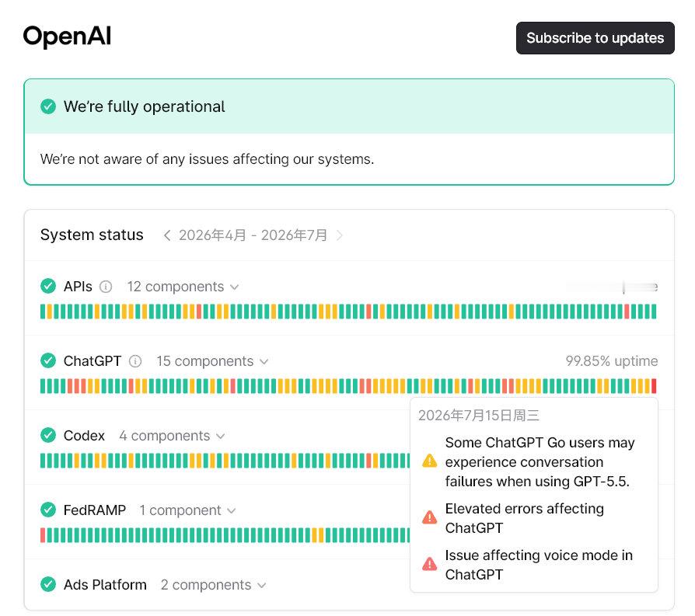Expand FedRAMP 1 component list
This screenshot has height=616, width=695.
[187, 510]
